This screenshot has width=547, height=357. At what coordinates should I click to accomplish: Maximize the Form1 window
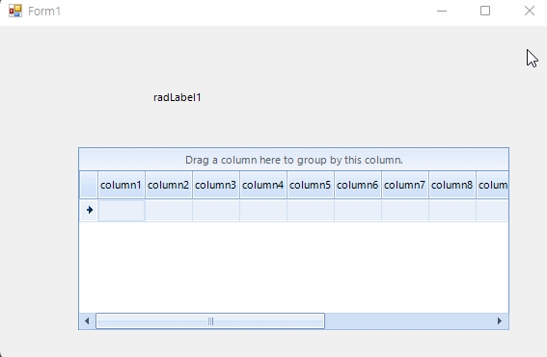coord(485,12)
